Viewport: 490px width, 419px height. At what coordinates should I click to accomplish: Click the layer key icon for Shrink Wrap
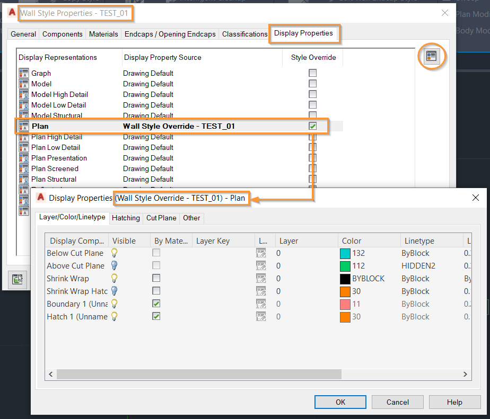pos(261,278)
